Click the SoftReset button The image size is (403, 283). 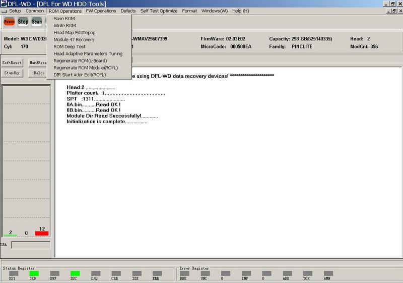coord(12,63)
